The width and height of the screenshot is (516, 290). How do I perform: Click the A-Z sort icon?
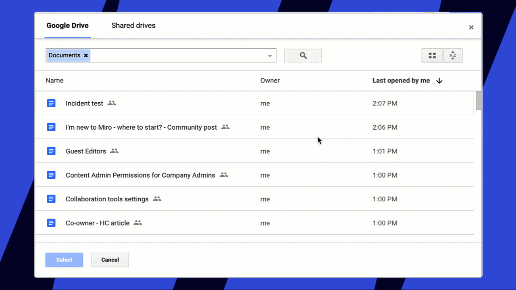(453, 55)
